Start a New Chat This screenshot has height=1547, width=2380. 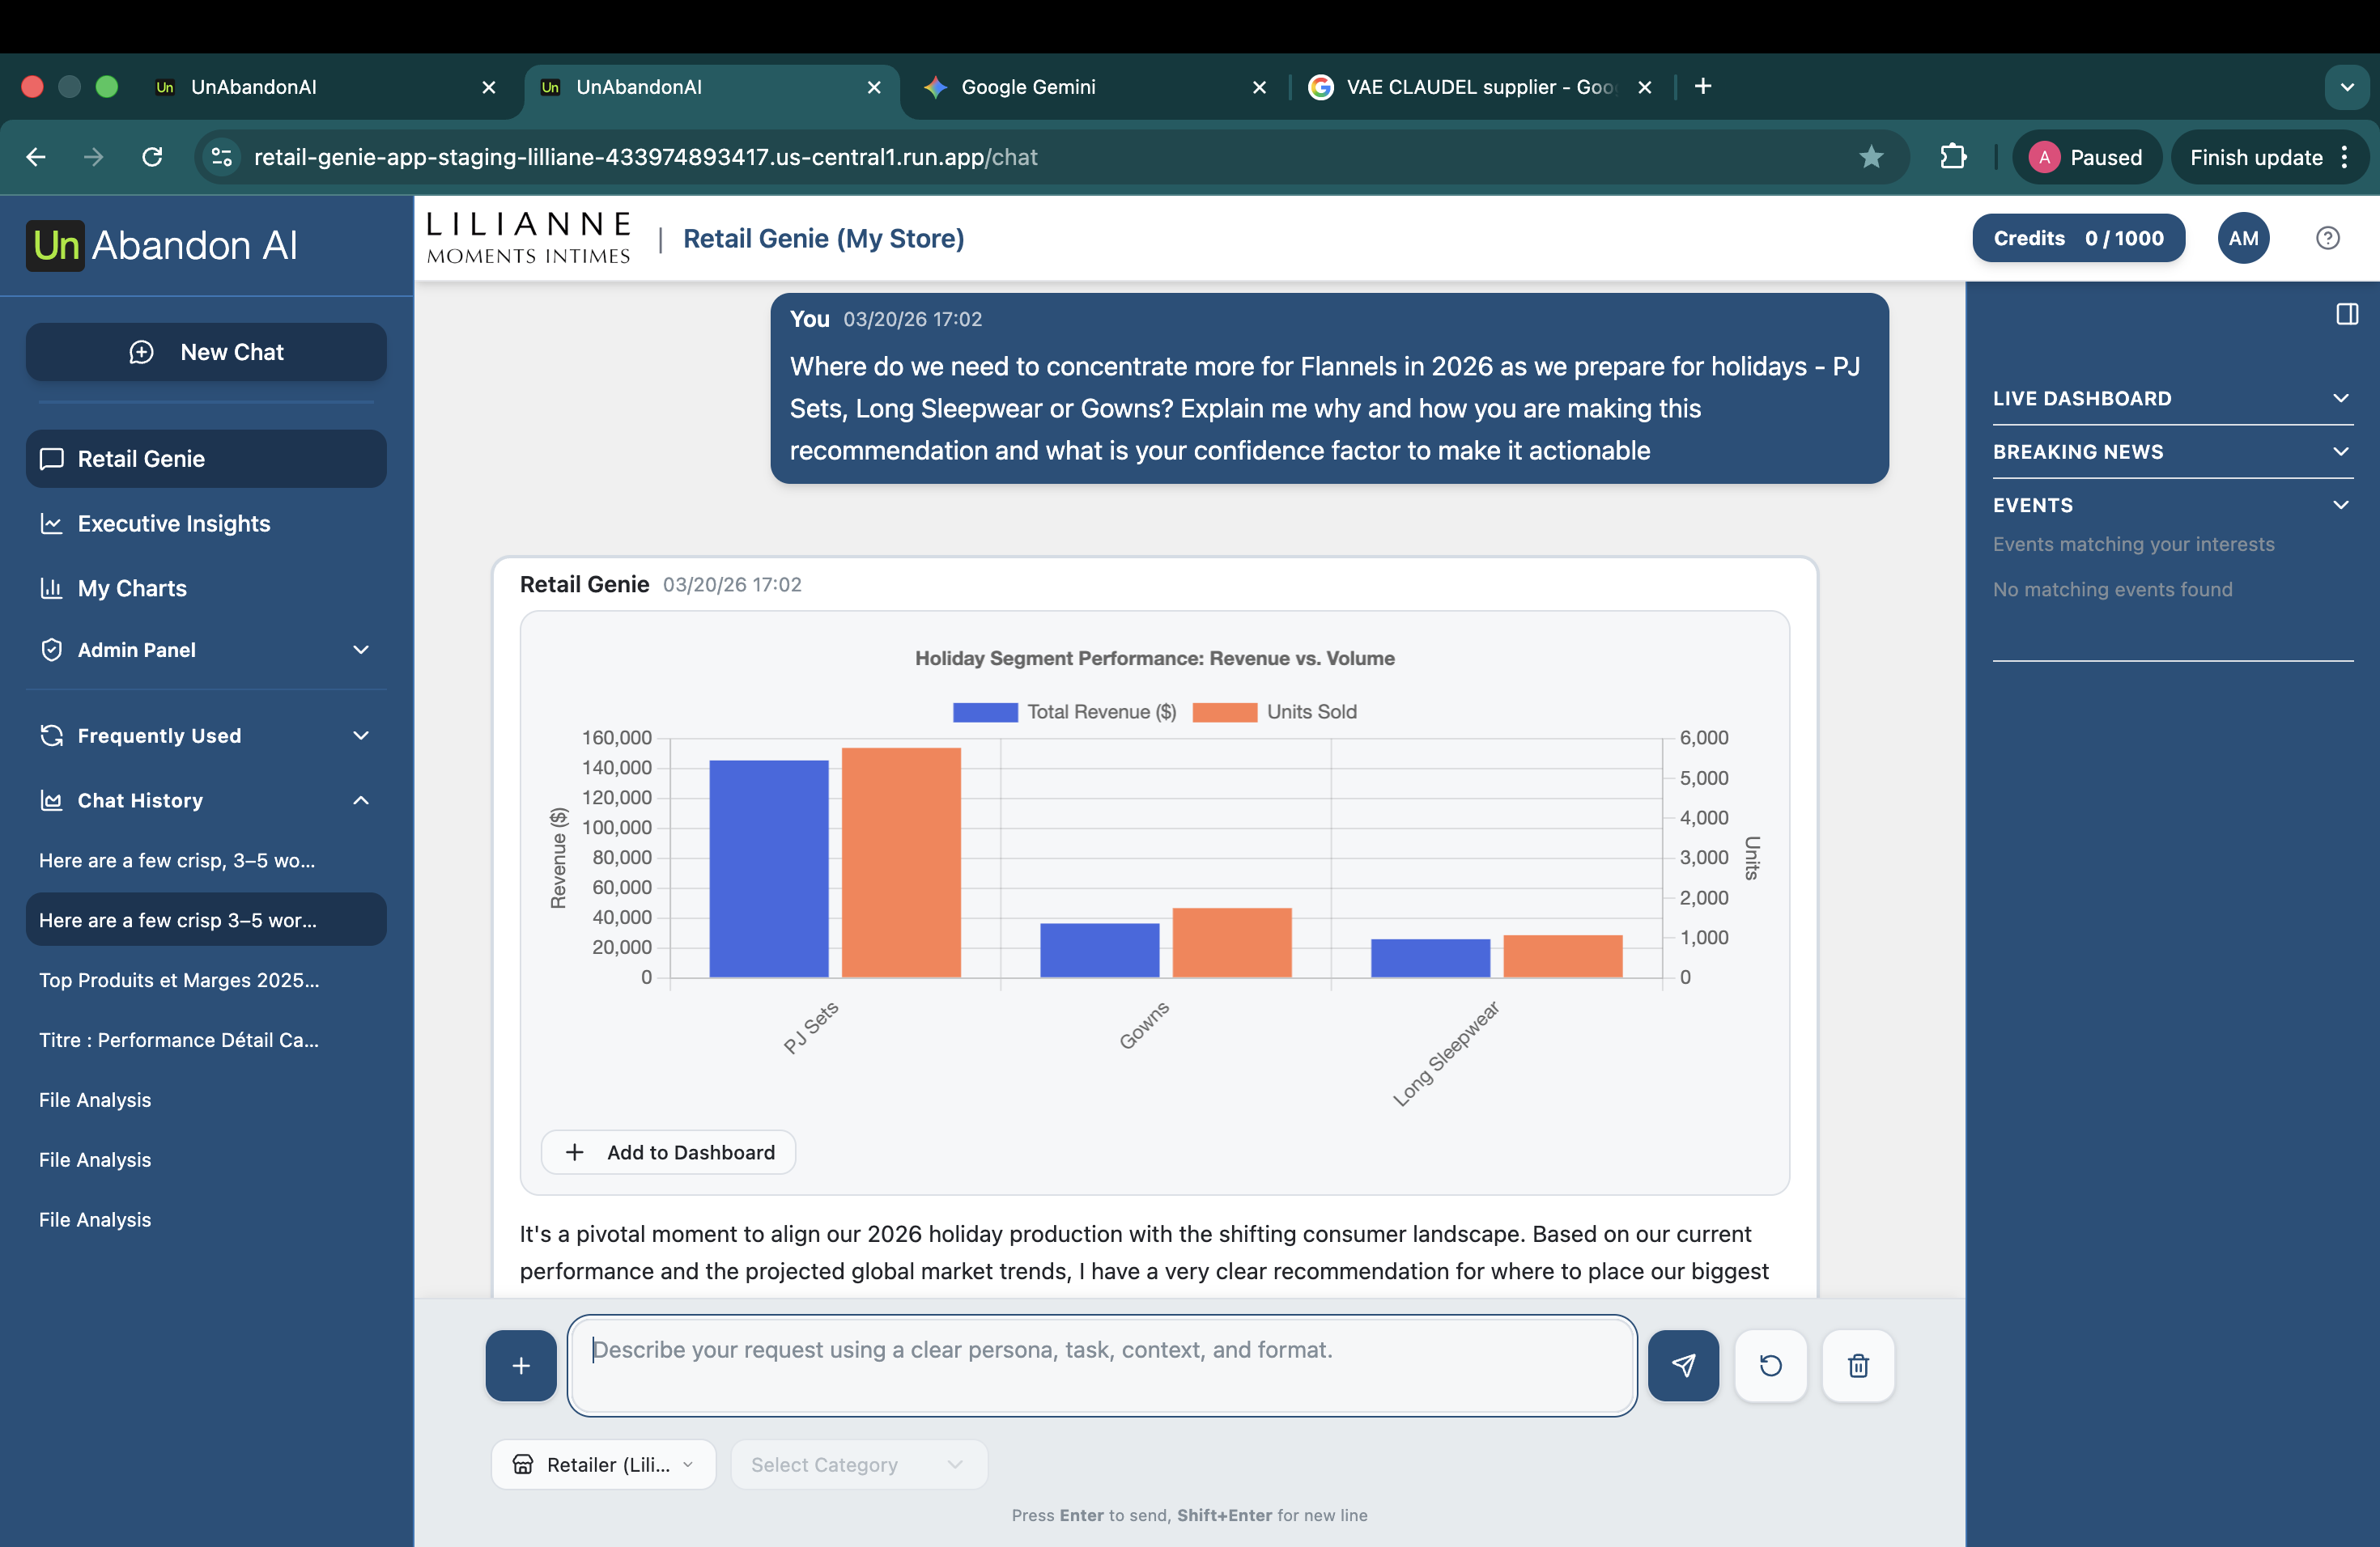[206, 352]
